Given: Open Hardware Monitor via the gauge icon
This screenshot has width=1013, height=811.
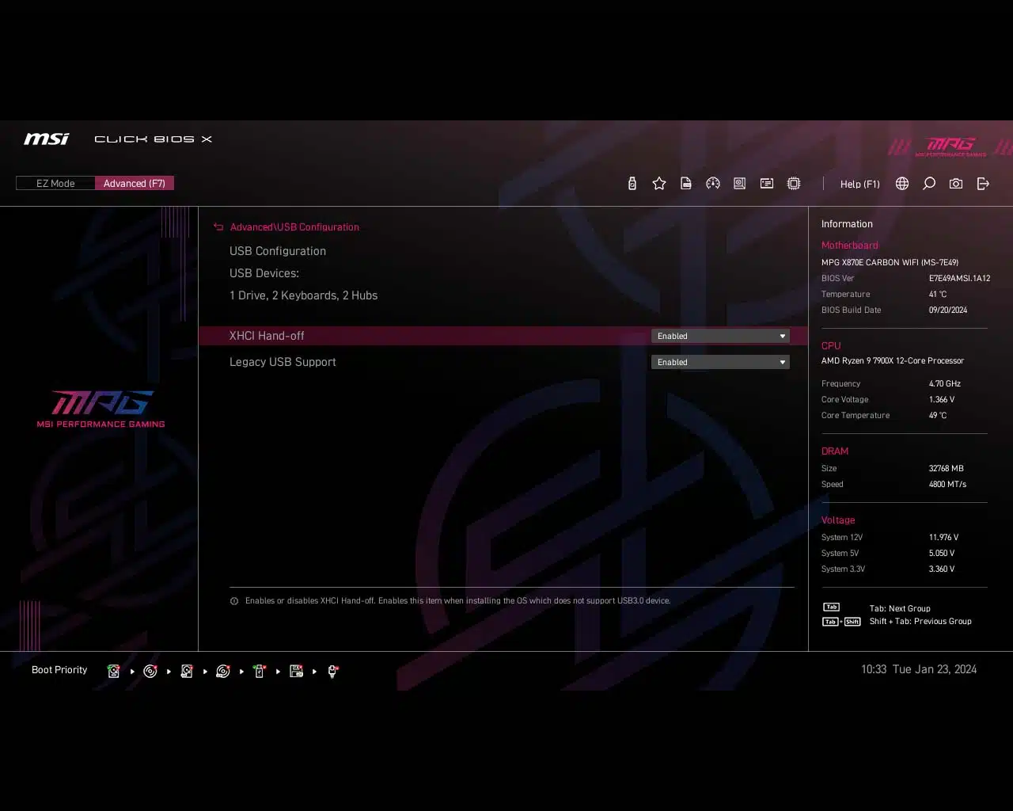Looking at the screenshot, I should (713, 184).
